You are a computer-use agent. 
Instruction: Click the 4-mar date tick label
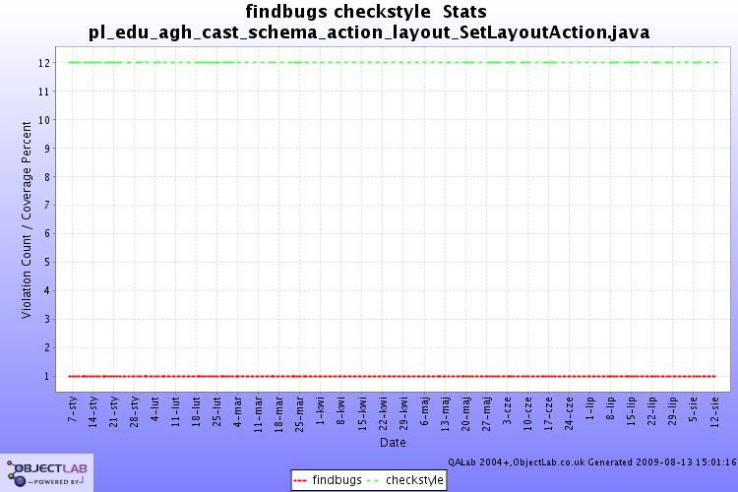point(238,411)
